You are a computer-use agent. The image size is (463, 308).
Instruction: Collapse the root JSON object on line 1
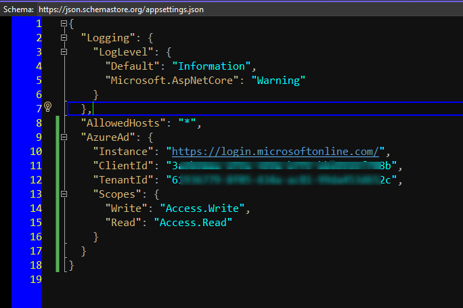coord(64,24)
